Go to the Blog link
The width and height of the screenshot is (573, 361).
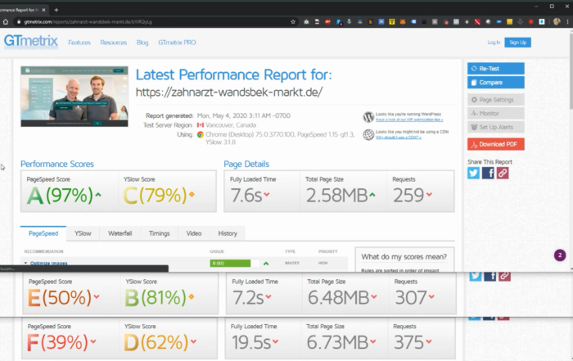click(142, 43)
